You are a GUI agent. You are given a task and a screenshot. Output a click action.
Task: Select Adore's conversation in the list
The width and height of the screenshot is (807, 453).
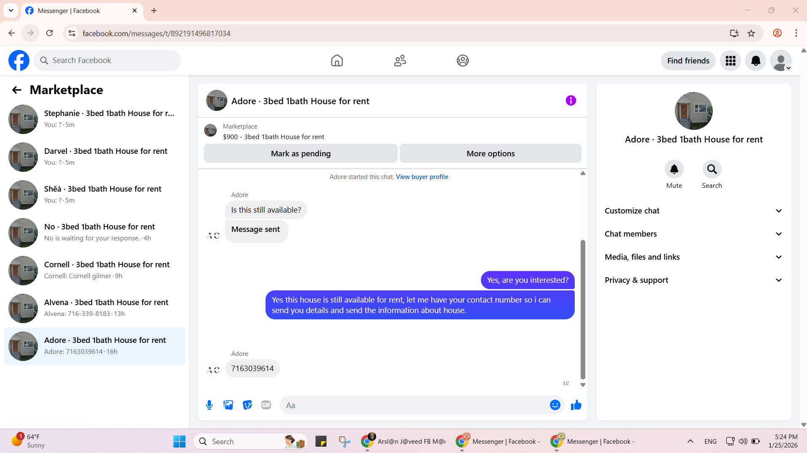(95, 346)
